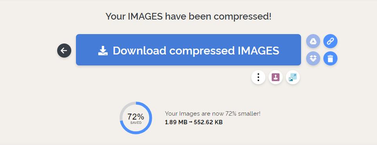This screenshot has width=377, height=145.
Task: Delete files with the trash icon
Action: coord(330,58)
